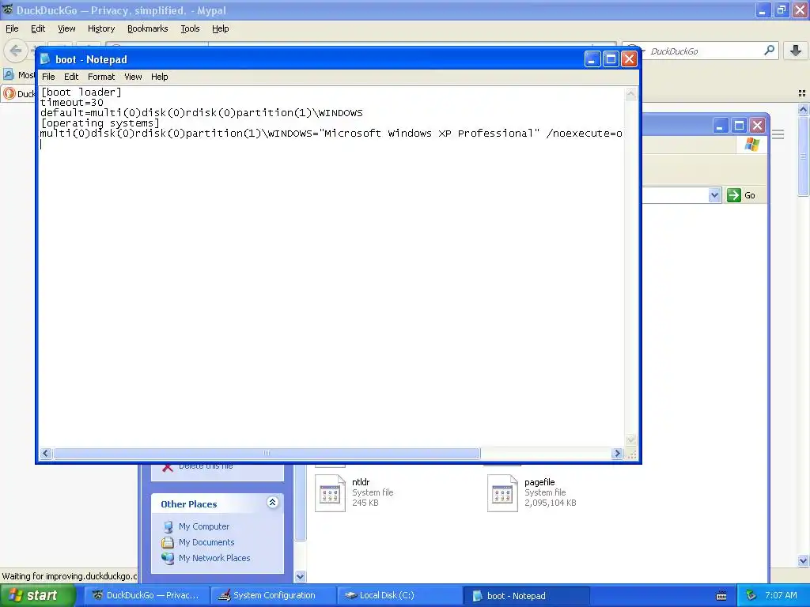Select the DuckDuckGo browser tab
The image size is (810, 607).
pos(20,94)
